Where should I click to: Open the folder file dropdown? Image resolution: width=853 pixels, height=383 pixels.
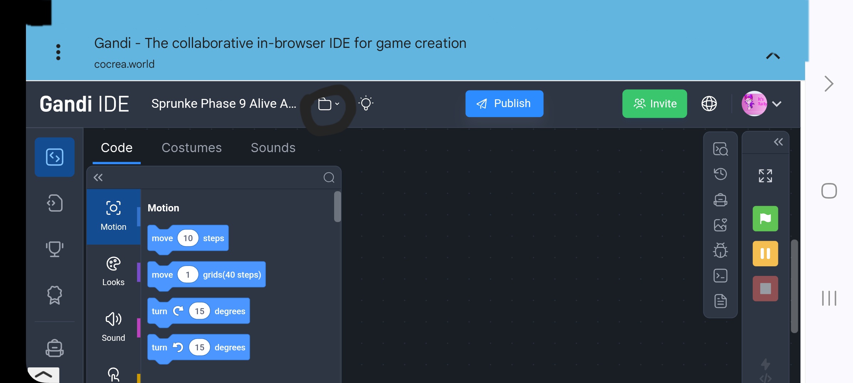pyautogui.click(x=328, y=104)
